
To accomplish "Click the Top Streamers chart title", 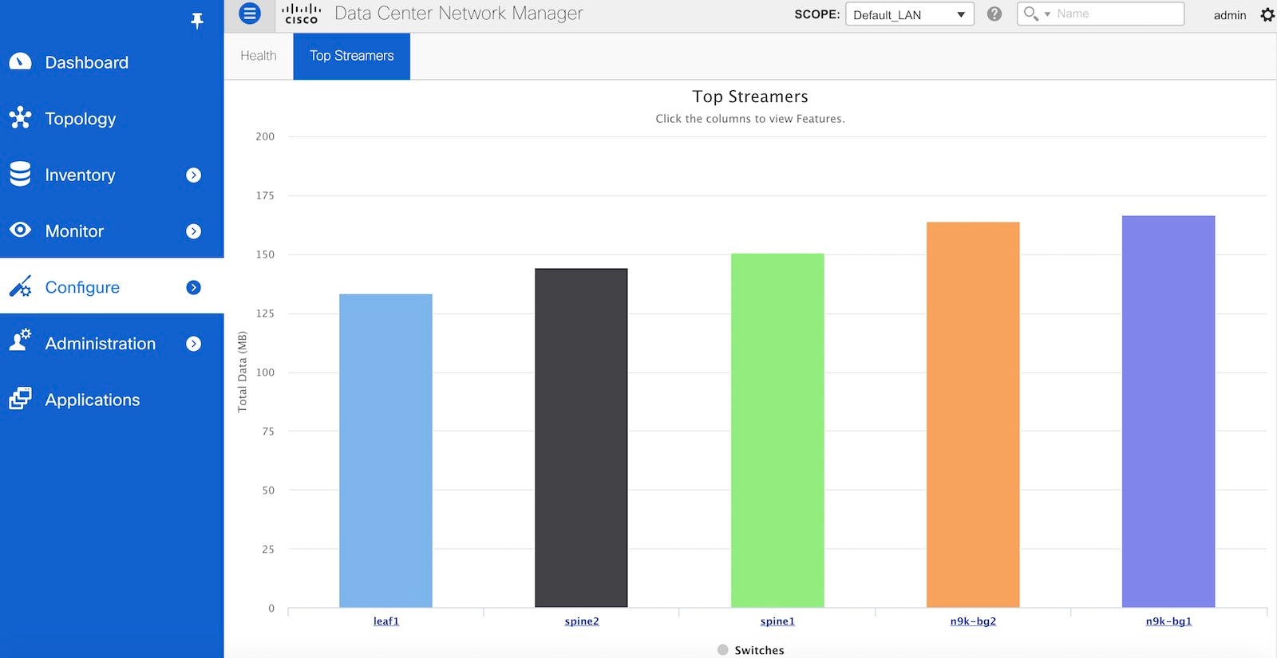I will coord(750,97).
